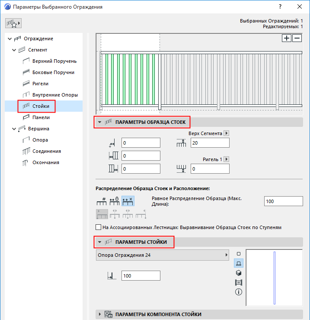The height and width of the screenshot is (320, 310).
Task: Collapse the Ограждение tree node
Action: click(10, 39)
